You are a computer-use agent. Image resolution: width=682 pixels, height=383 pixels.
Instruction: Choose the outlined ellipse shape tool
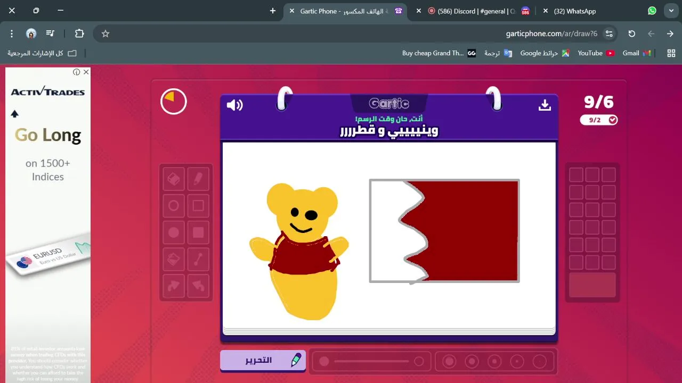tap(174, 205)
